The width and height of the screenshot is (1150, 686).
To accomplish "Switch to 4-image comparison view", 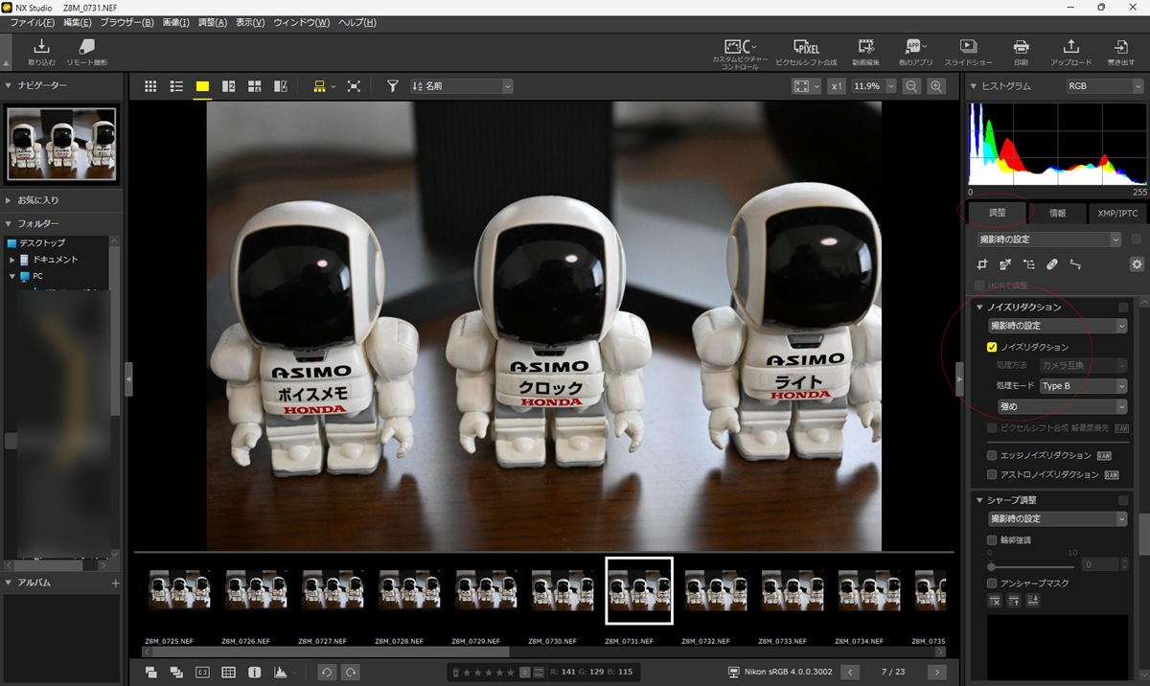I will tap(254, 86).
